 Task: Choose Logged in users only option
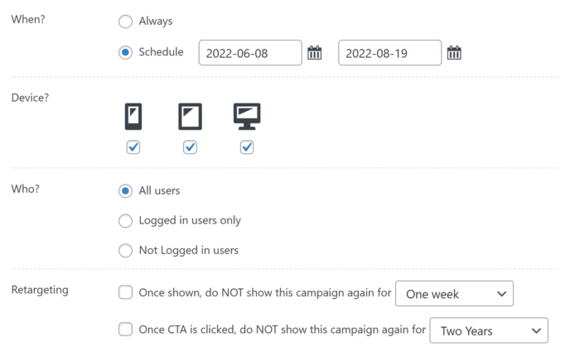click(x=125, y=220)
